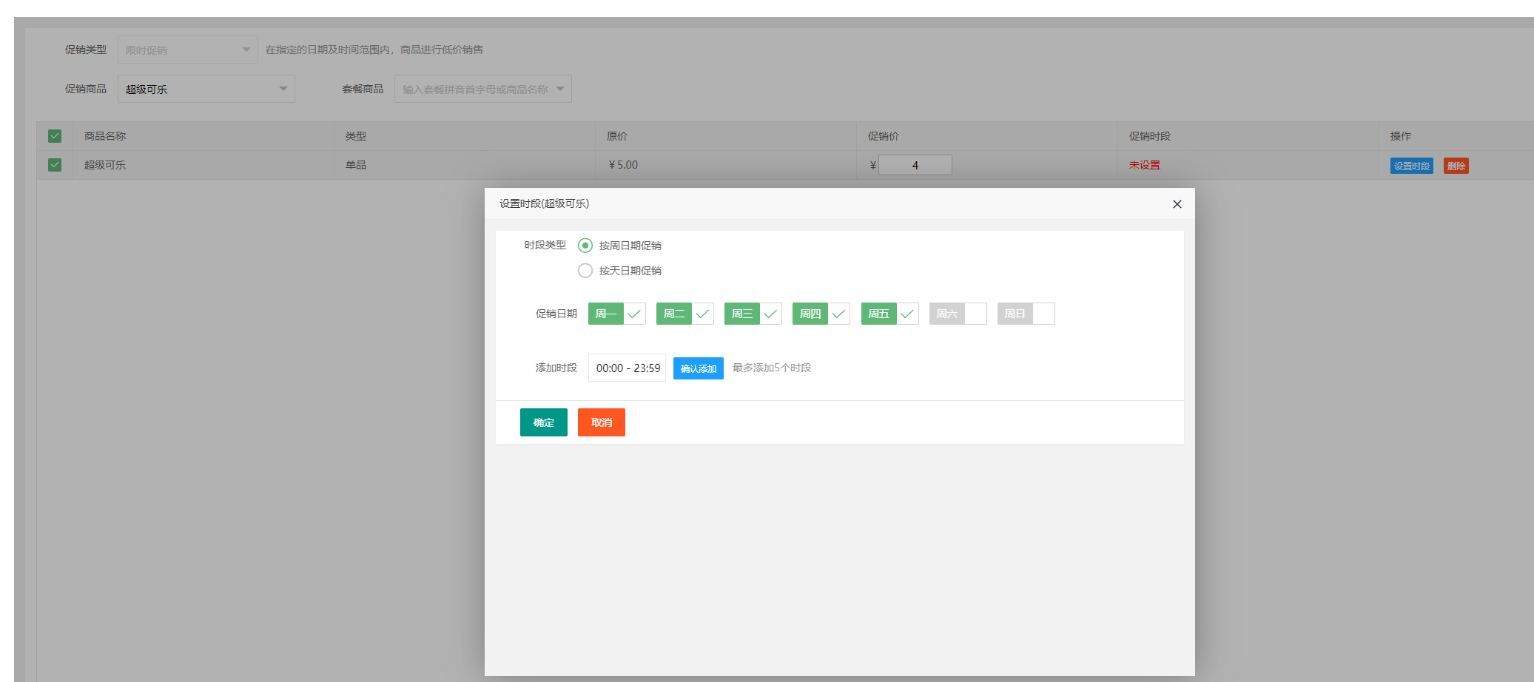Uncheck the 超级可乐 row checkbox

click(x=55, y=165)
